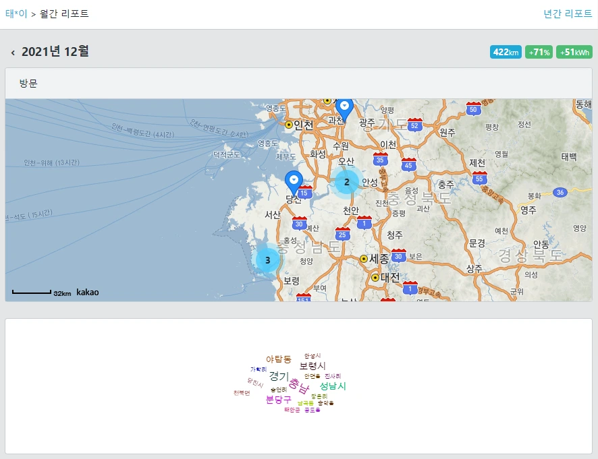598x459 pixels.
Task: Click highway shield 30 near 서산
Action: point(300,224)
